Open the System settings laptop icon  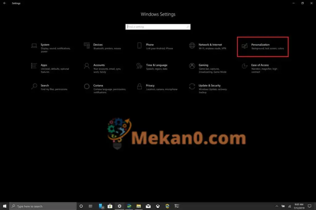[34, 46]
